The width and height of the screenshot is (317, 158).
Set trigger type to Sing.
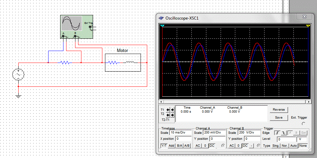click(x=276, y=145)
